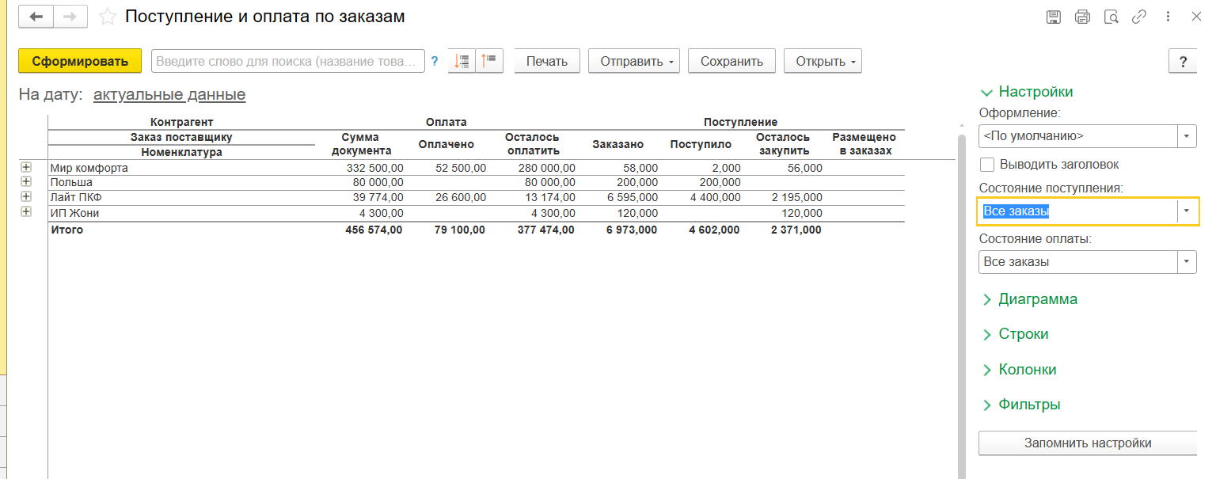
Task: Copy link using the chain icon
Action: point(1139,17)
